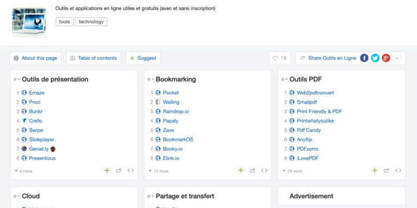Expand 4 more items in Outils de présentation
The height and width of the screenshot is (208, 417).
coord(23,171)
